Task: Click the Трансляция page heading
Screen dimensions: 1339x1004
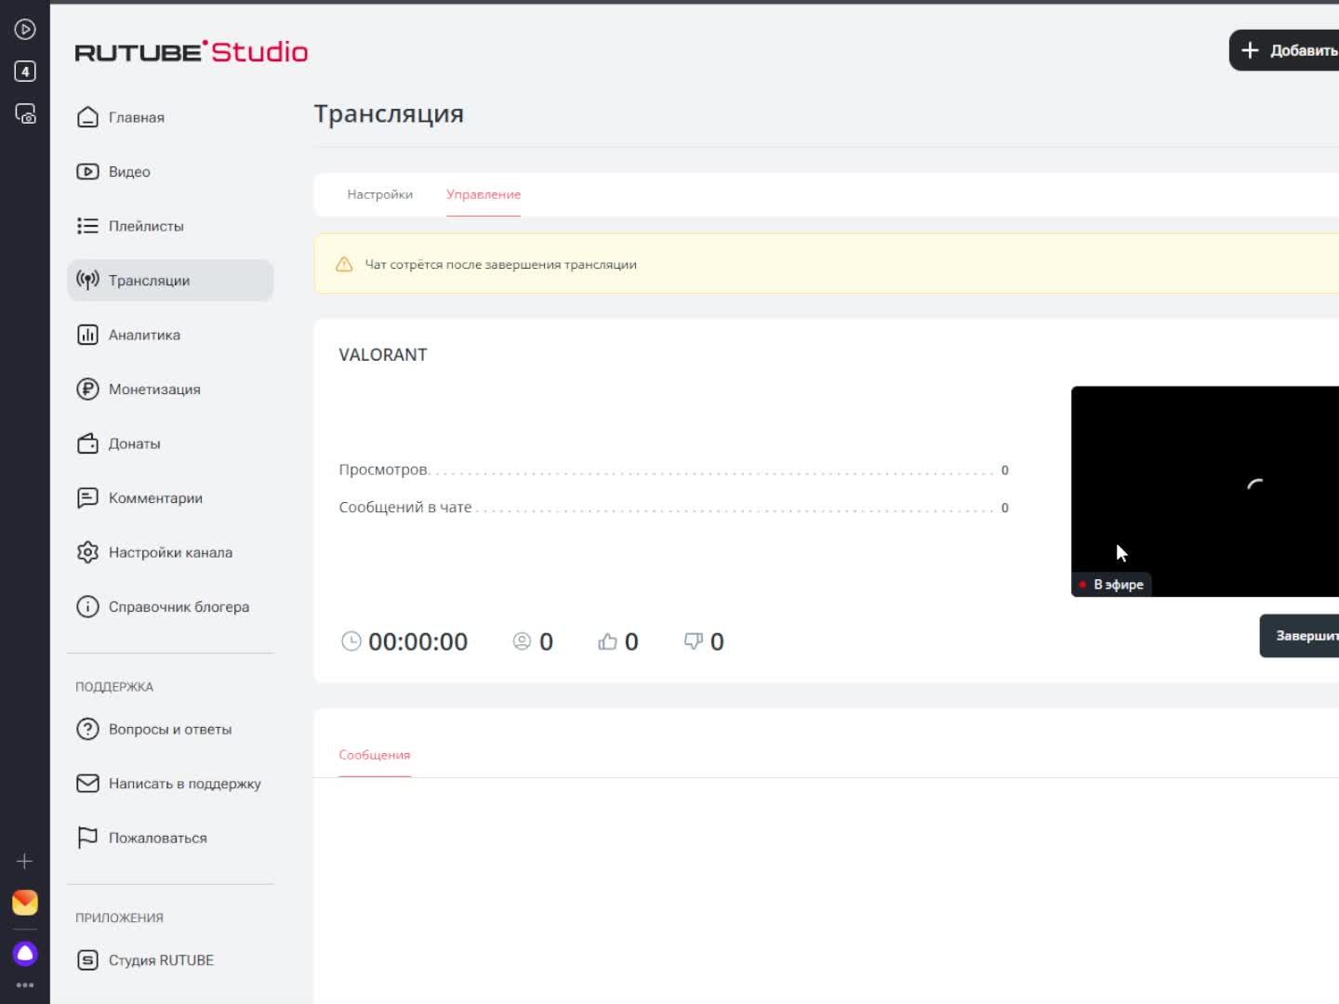Action: 389,113
